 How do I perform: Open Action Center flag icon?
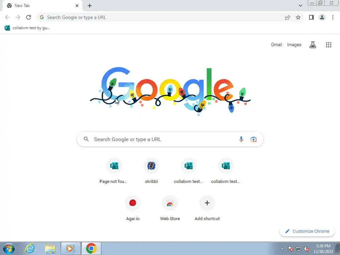(x=291, y=249)
